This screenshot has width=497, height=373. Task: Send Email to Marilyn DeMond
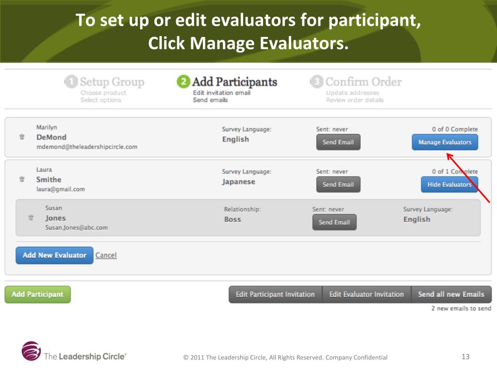pyautogui.click(x=338, y=142)
